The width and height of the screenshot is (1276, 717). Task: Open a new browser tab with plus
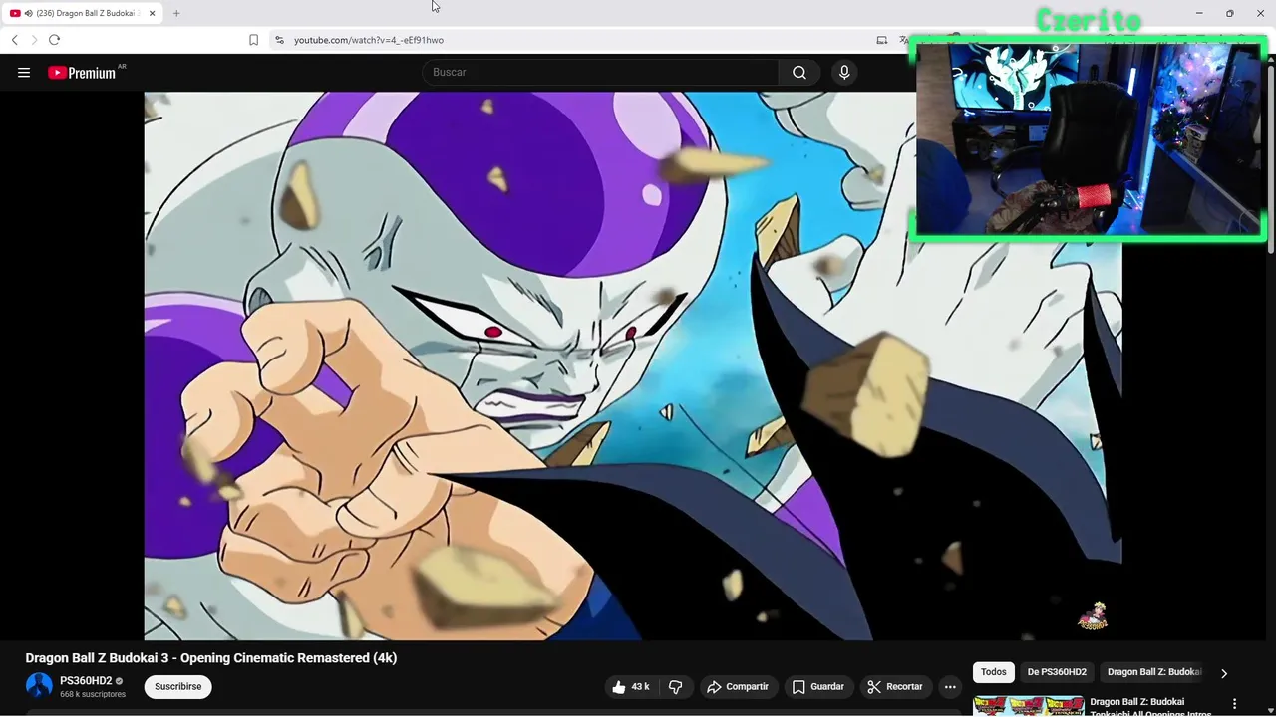pyautogui.click(x=176, y=13)
